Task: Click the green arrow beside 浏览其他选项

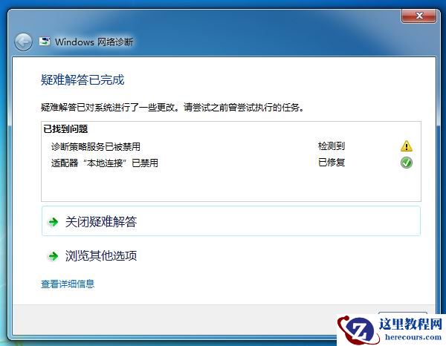Action: click(54, 256)
